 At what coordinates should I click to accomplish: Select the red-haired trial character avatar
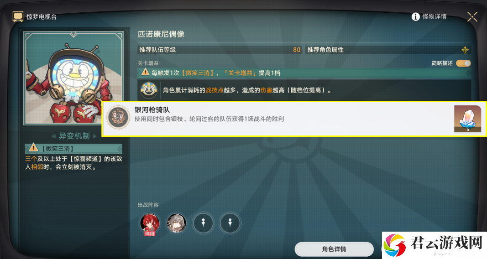click(150, 223)
